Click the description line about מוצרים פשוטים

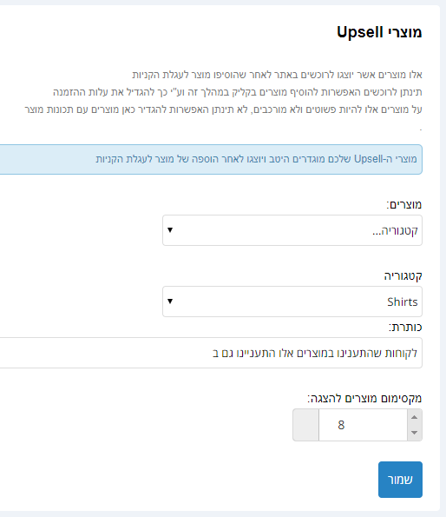point(223,109)
